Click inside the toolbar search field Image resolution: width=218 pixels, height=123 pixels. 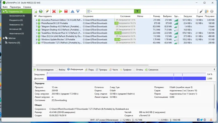click(113, 11)
